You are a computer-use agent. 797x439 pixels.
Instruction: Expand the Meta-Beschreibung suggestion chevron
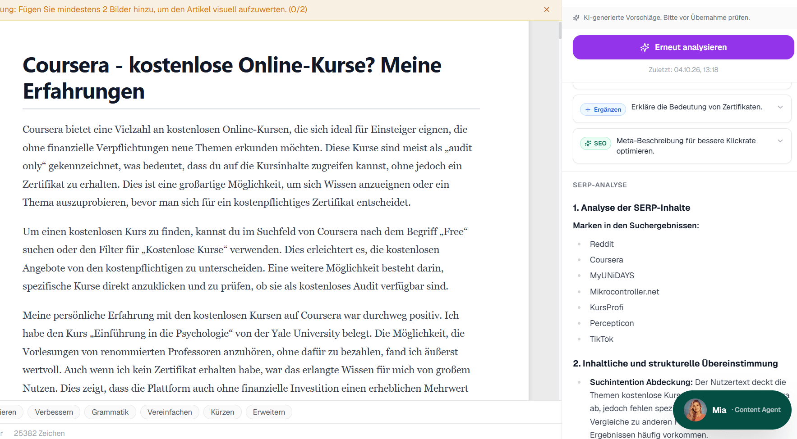780,141
